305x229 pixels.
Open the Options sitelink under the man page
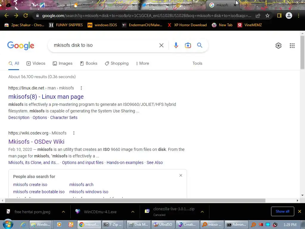point(40,117)
